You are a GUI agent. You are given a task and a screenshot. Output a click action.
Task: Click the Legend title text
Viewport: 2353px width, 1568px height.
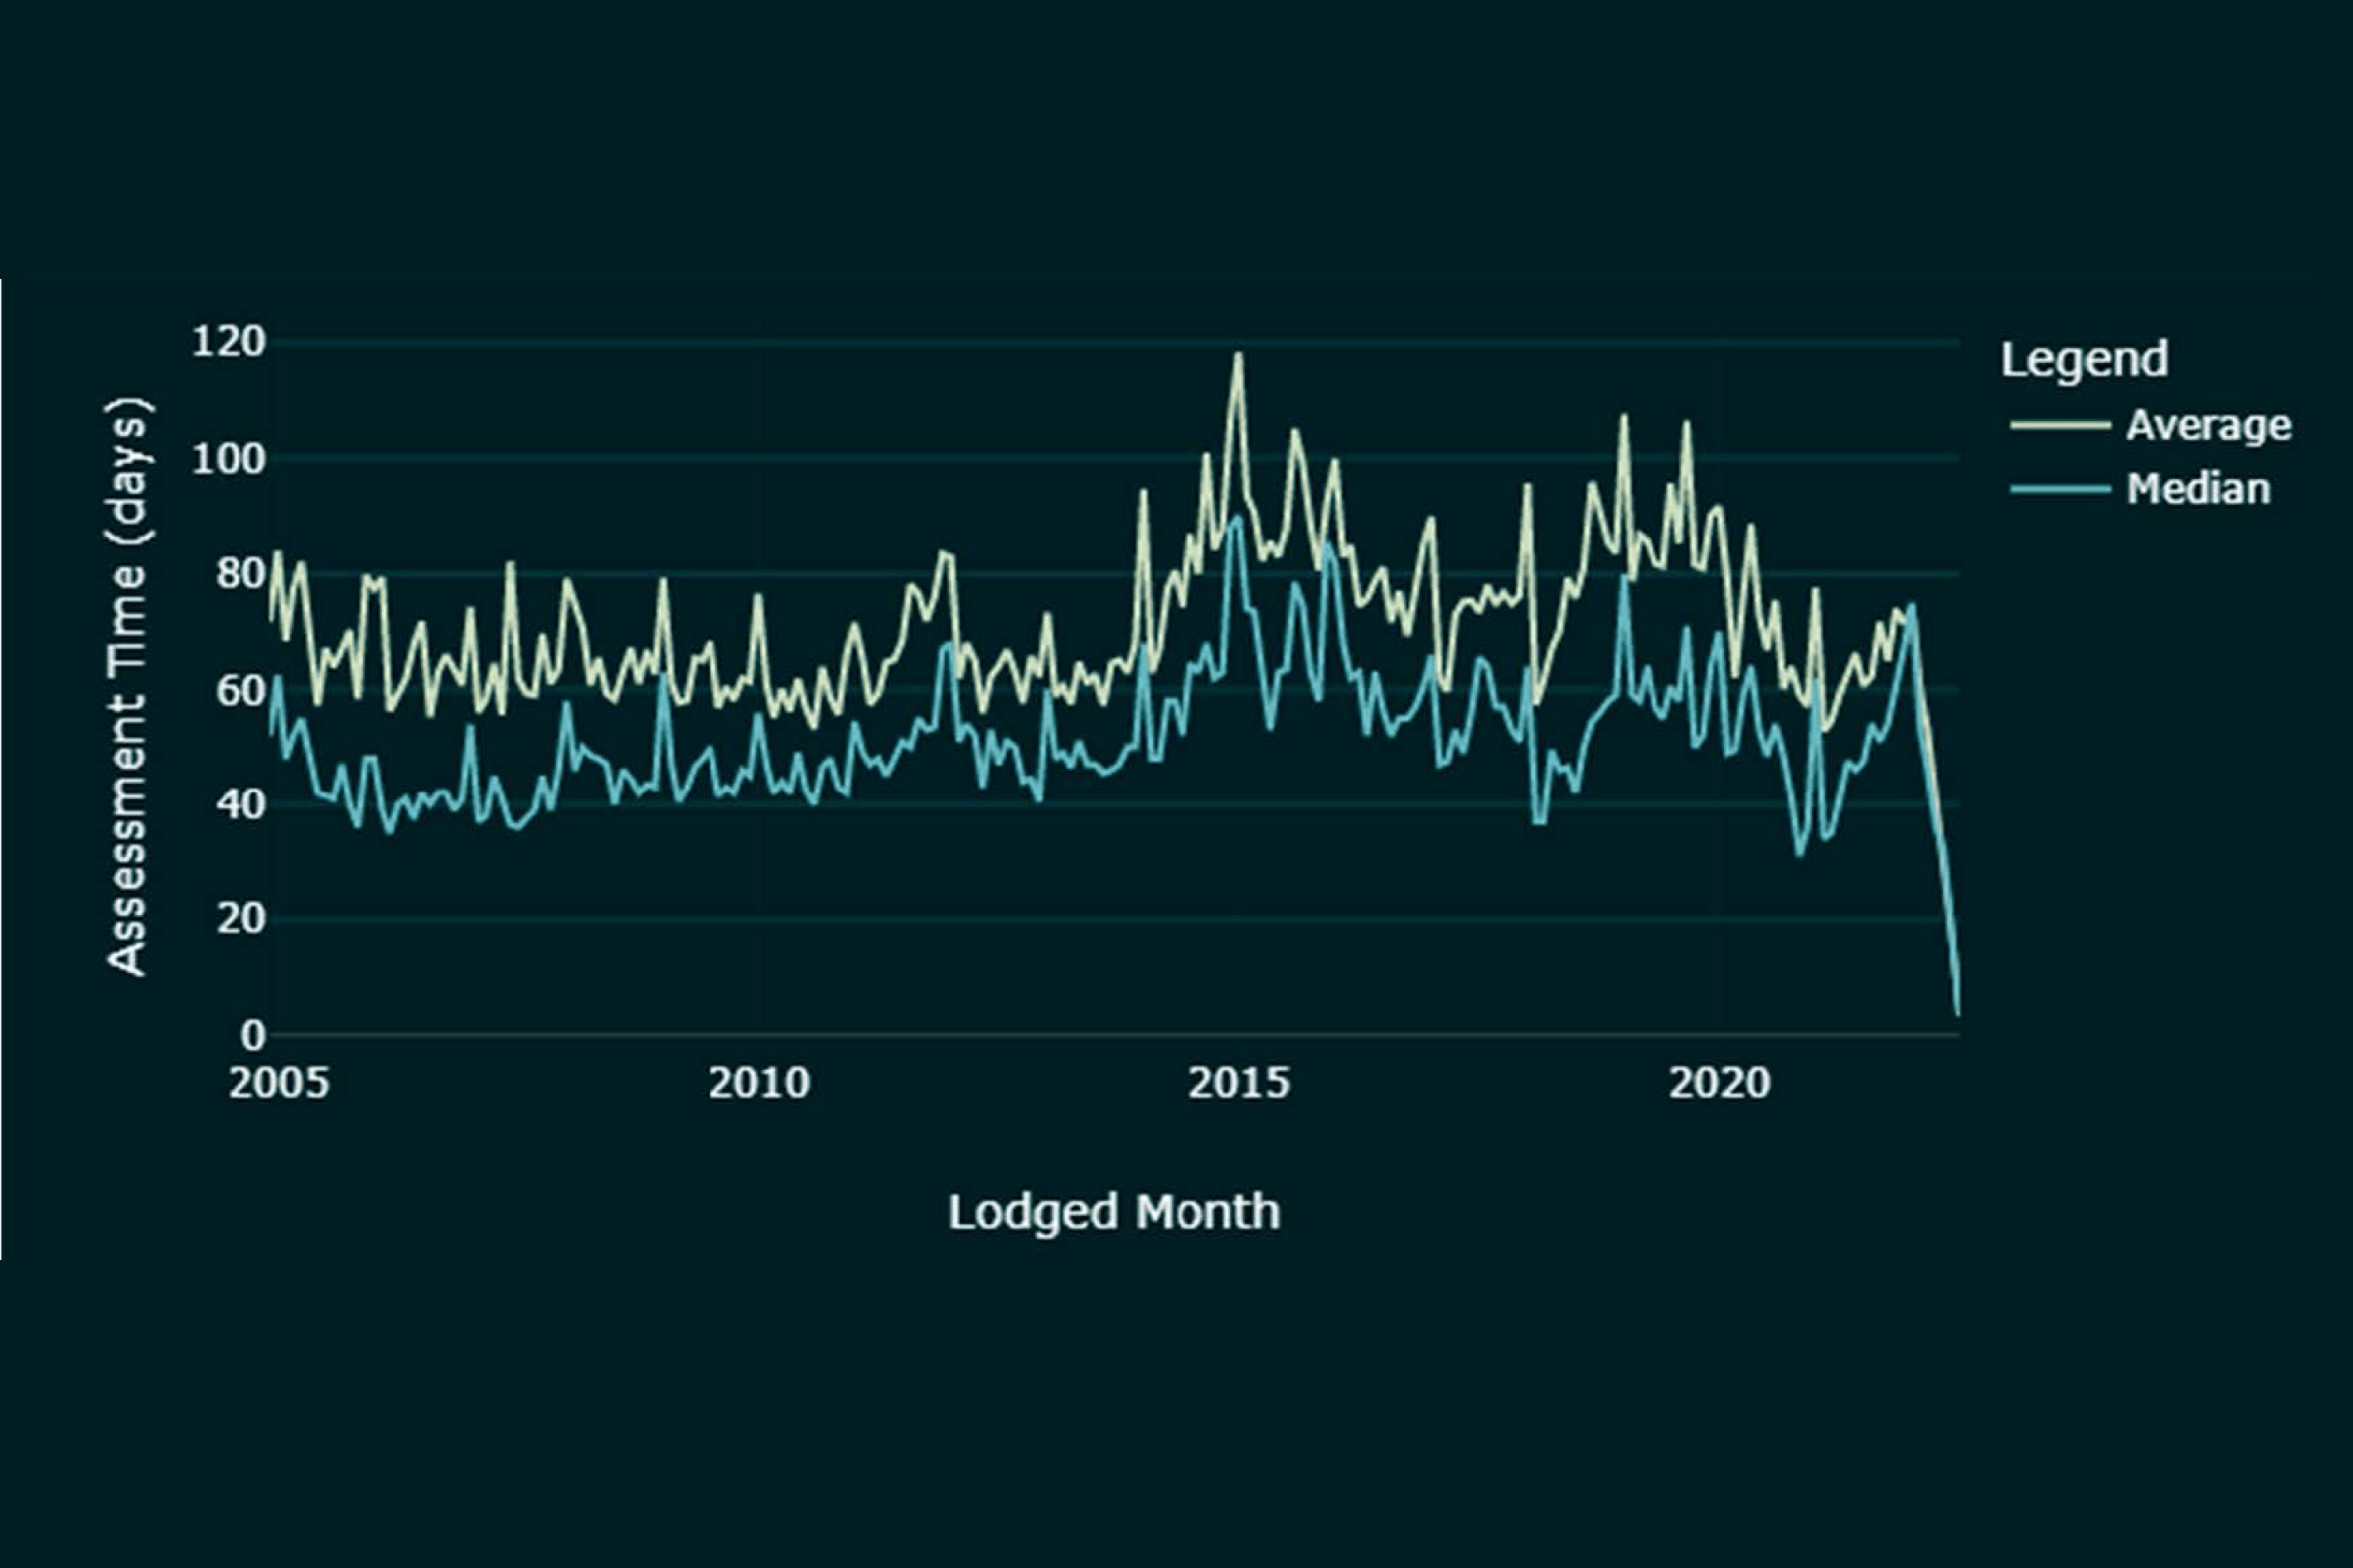click(x=2084, y=360)
